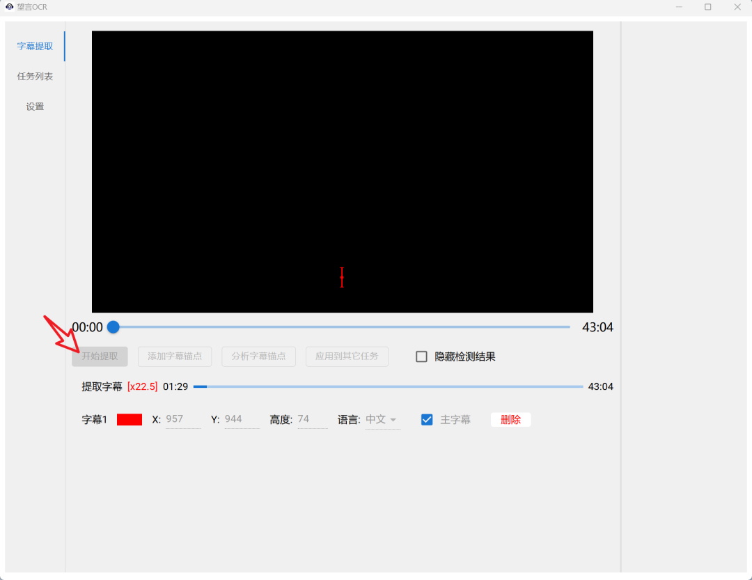Click the 高度 height input field
The height and width of the screenshot is (580, 752).
tap(312, 419)
